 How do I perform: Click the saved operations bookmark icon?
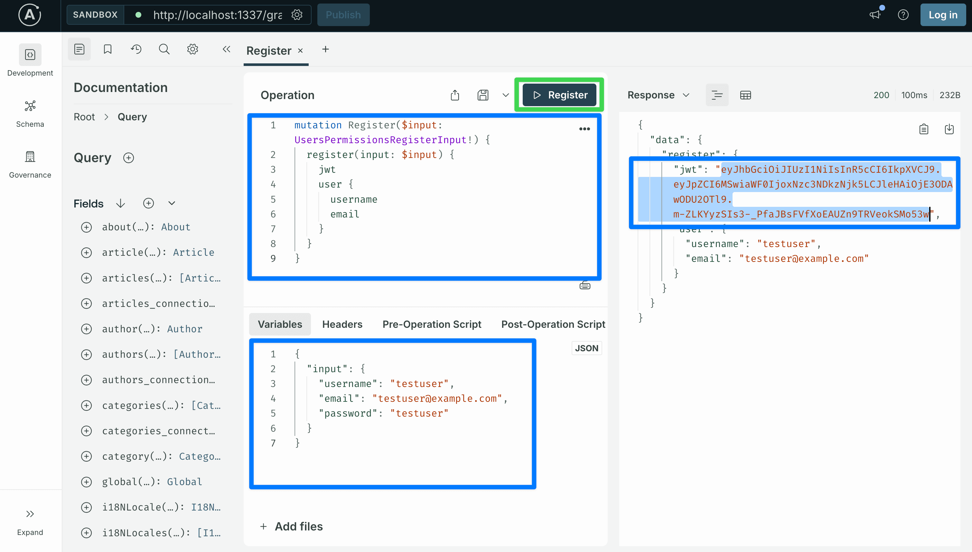point(108,49)
